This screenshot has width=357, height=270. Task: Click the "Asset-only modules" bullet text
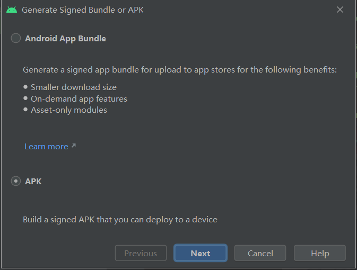pos(69,110)
